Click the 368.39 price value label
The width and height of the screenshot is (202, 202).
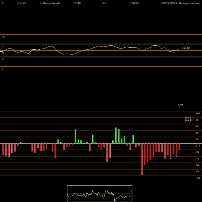tap(189, 120)
